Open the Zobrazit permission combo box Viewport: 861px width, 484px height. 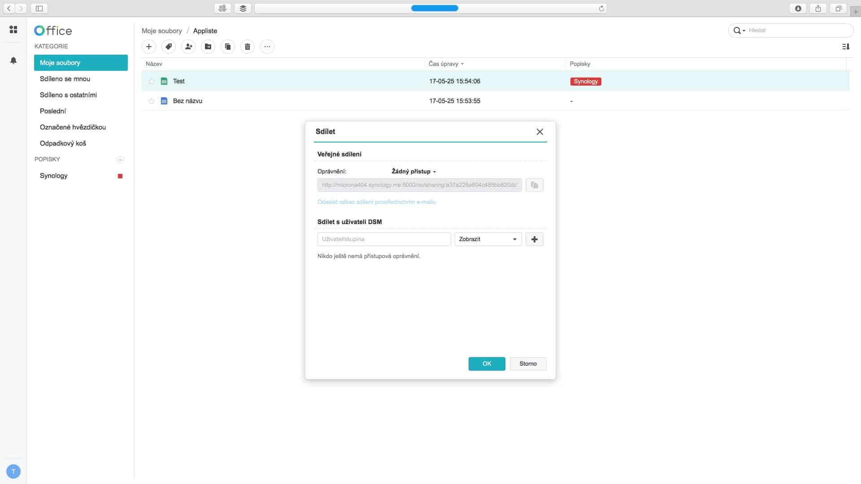[488, 239]
